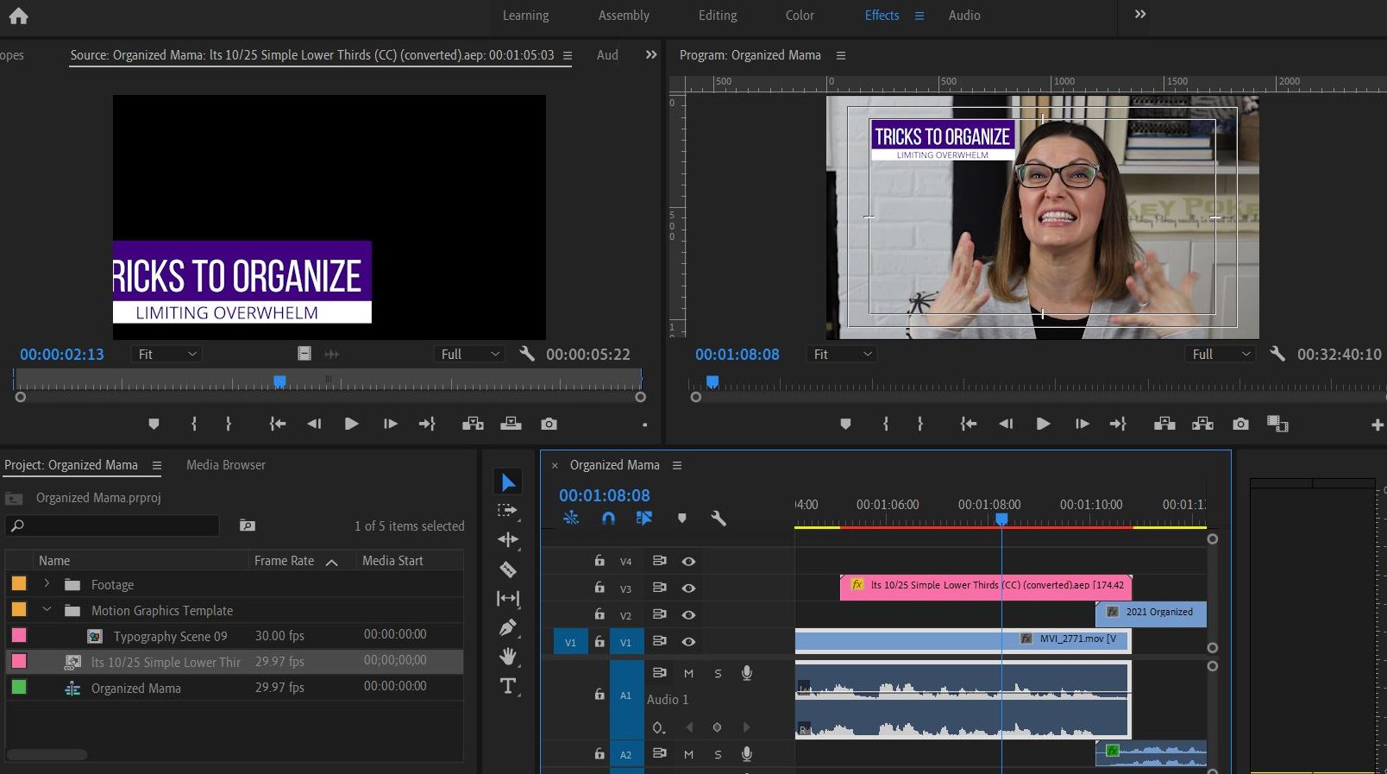Click Lift button in Program monitor
The height and width of the screenshot is (774, 1387).
(1164, 424)
